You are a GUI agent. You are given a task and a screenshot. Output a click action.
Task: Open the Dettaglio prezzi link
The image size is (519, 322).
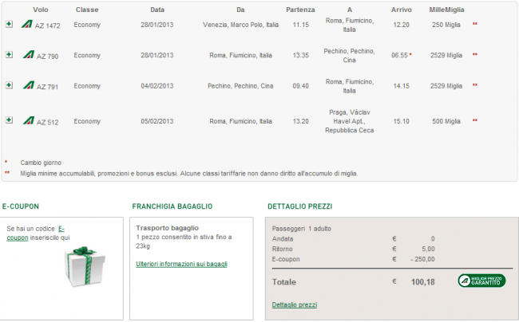[294, 304]
